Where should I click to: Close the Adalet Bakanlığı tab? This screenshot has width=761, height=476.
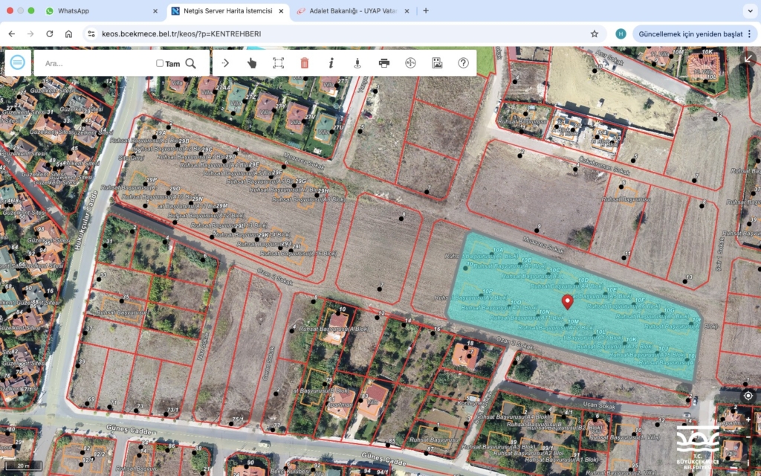[407, 10]
